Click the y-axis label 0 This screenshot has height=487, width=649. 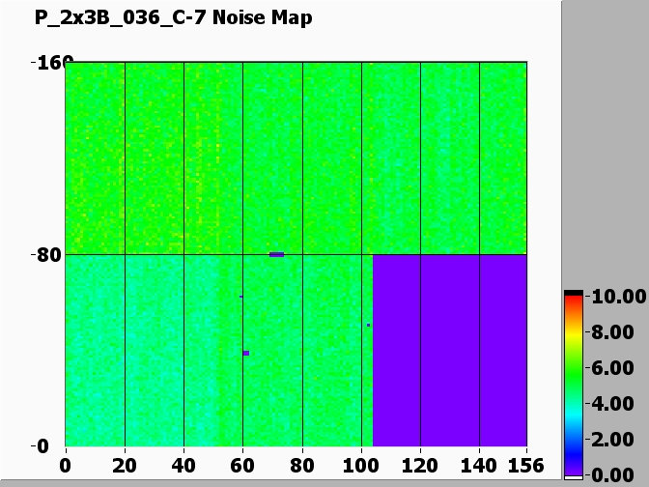pyautogui.click(x=43, y=446)
